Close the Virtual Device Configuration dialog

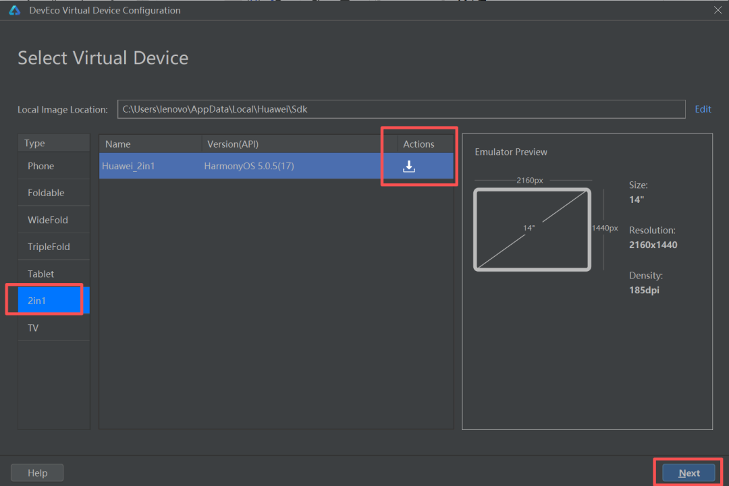click(x=718, y=9)
